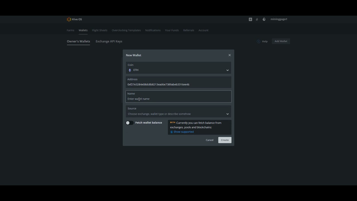Switch to Exchange API Keys subtab

[109, 41]
